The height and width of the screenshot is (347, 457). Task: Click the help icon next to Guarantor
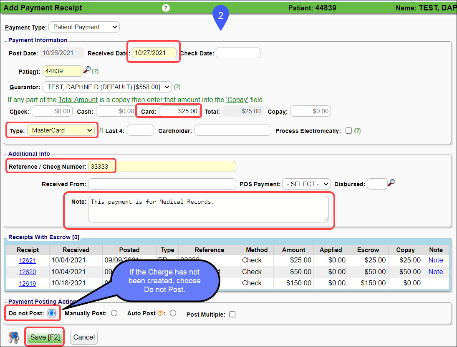(177, 87)
